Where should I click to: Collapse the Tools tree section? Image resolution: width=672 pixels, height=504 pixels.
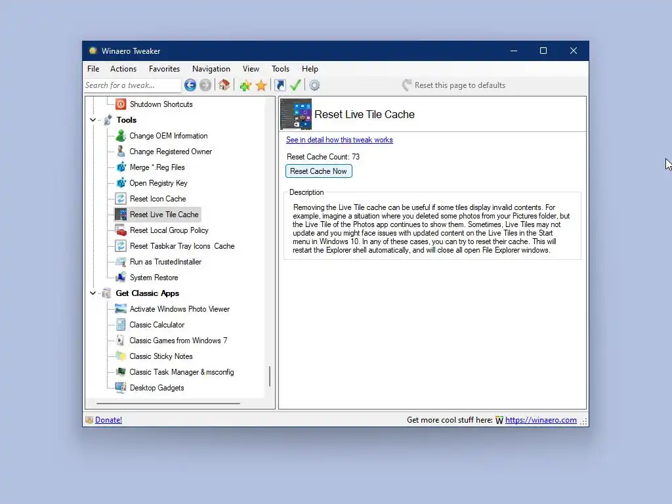pos(93,120)
